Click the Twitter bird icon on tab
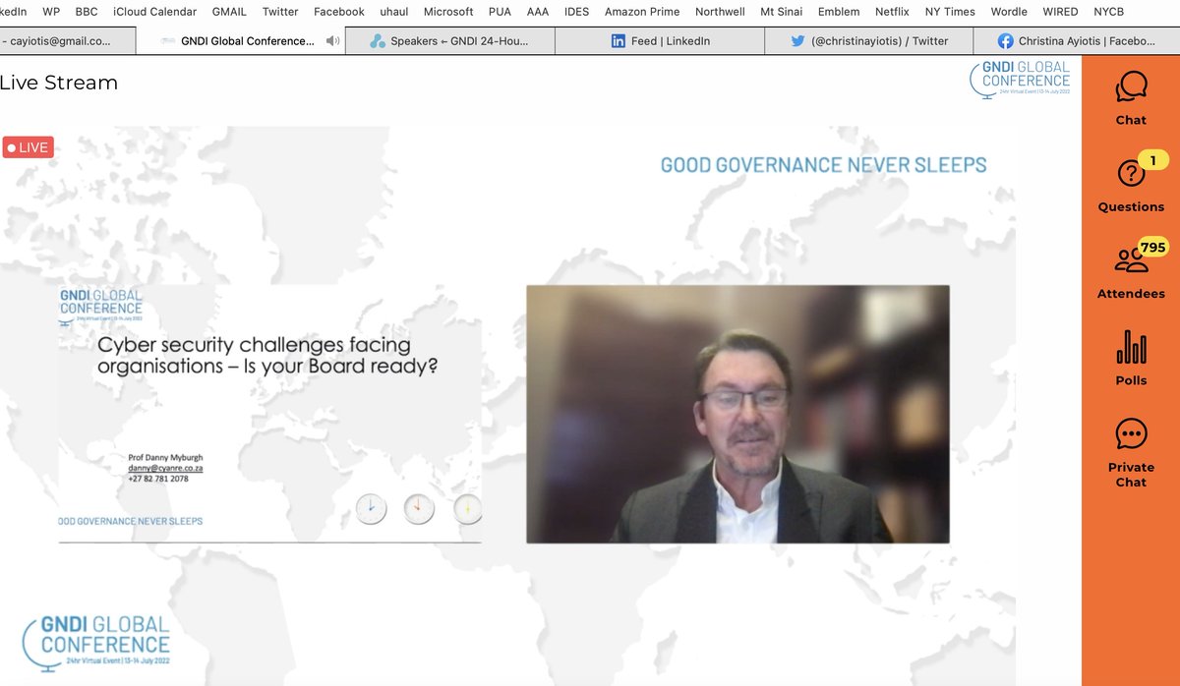1180x686 pixels. coord(798,41)
